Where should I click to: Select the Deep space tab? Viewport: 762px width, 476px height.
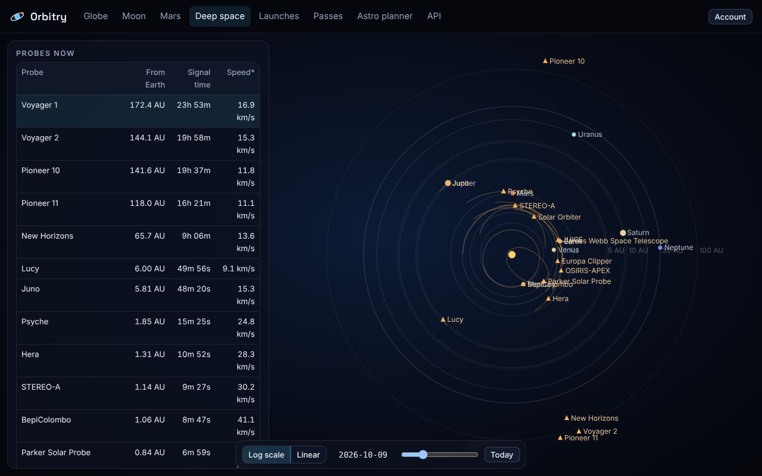click(x=220, y=16)
